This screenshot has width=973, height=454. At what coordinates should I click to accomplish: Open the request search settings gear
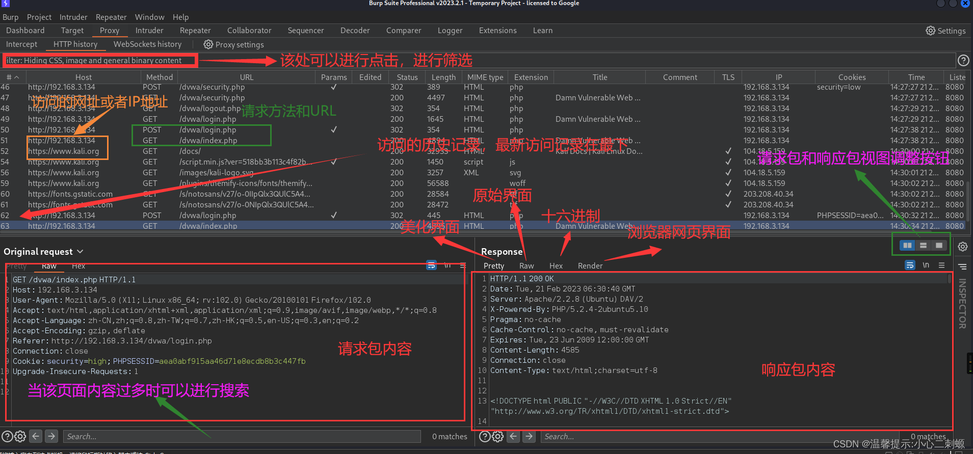pyautogui.click(x=20, y=437)
